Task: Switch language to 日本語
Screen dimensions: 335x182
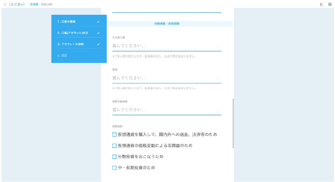Action: click(x=34, y=4)
